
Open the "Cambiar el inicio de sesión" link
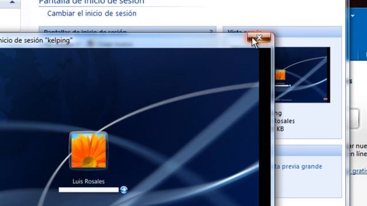click(x=92, y=13)
